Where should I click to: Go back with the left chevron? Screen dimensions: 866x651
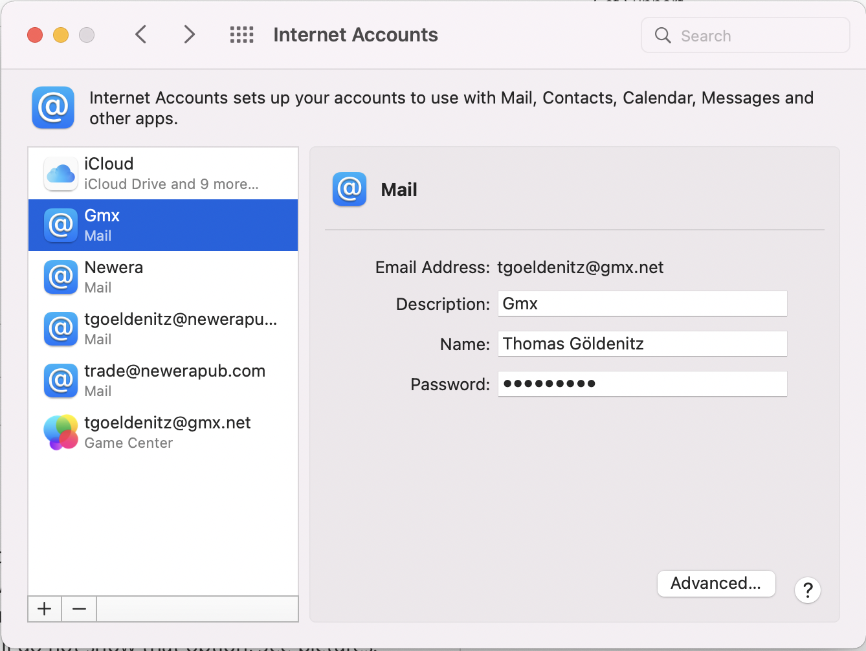141,34
